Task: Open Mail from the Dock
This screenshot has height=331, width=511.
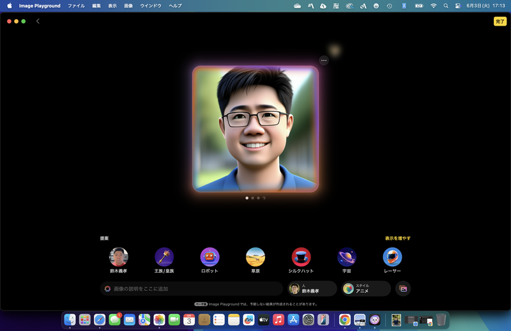Action: pos(130,320)
